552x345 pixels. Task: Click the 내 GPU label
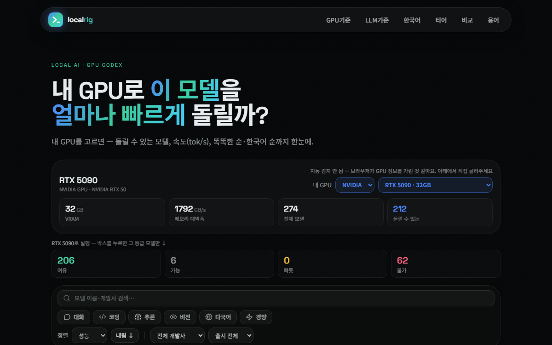(x=322, y=185)
